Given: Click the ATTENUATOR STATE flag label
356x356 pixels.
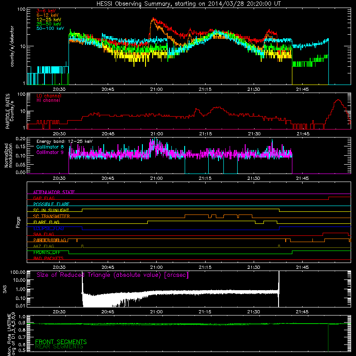Looking at the screenshot, I should pos(54,192).
